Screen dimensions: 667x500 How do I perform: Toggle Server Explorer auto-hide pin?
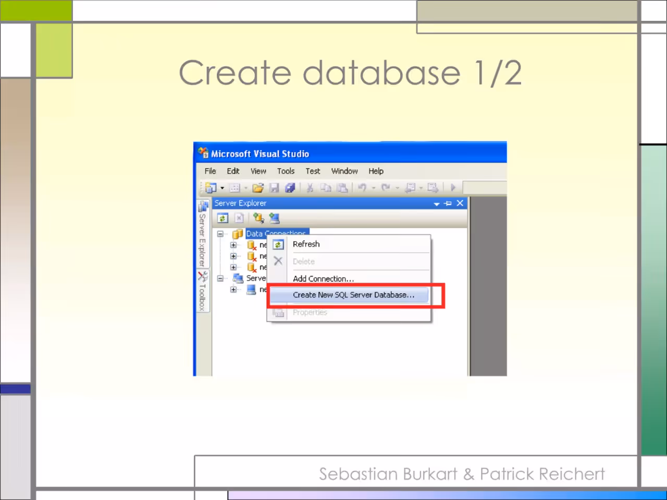click(x=448, y=204)
